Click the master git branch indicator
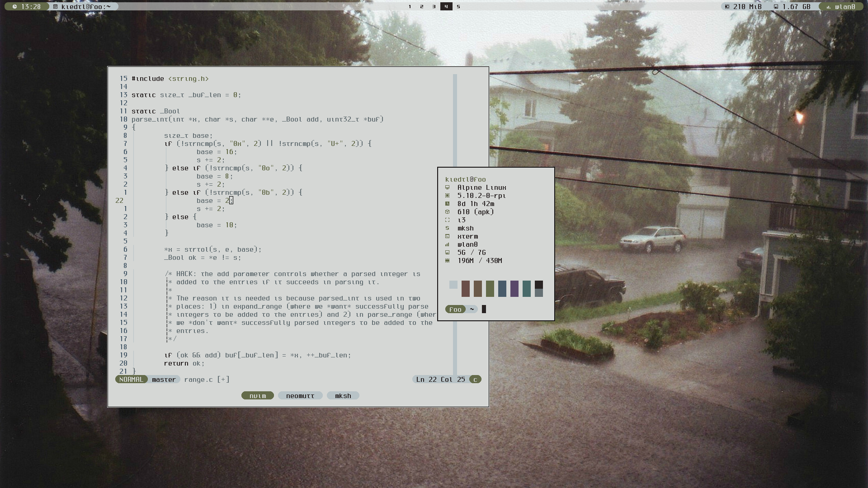 (164, 380)
